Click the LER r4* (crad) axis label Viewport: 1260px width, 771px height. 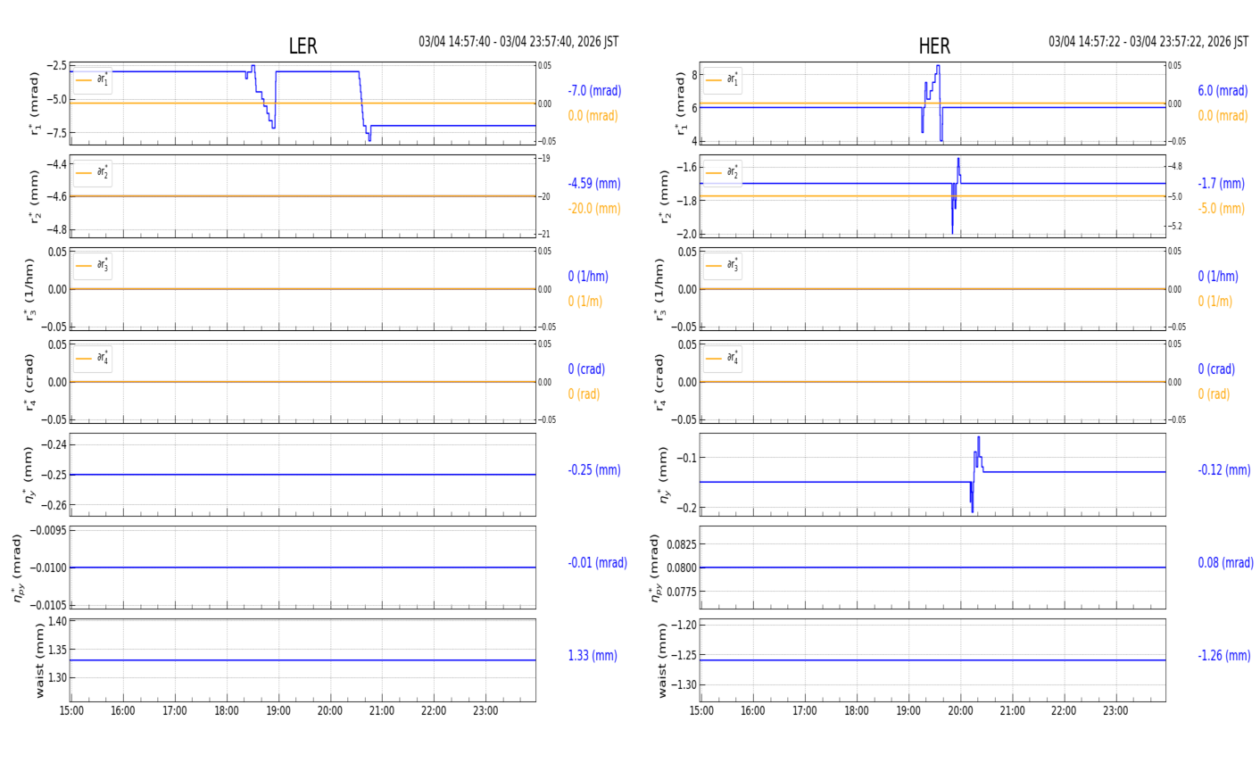point(30,382)
